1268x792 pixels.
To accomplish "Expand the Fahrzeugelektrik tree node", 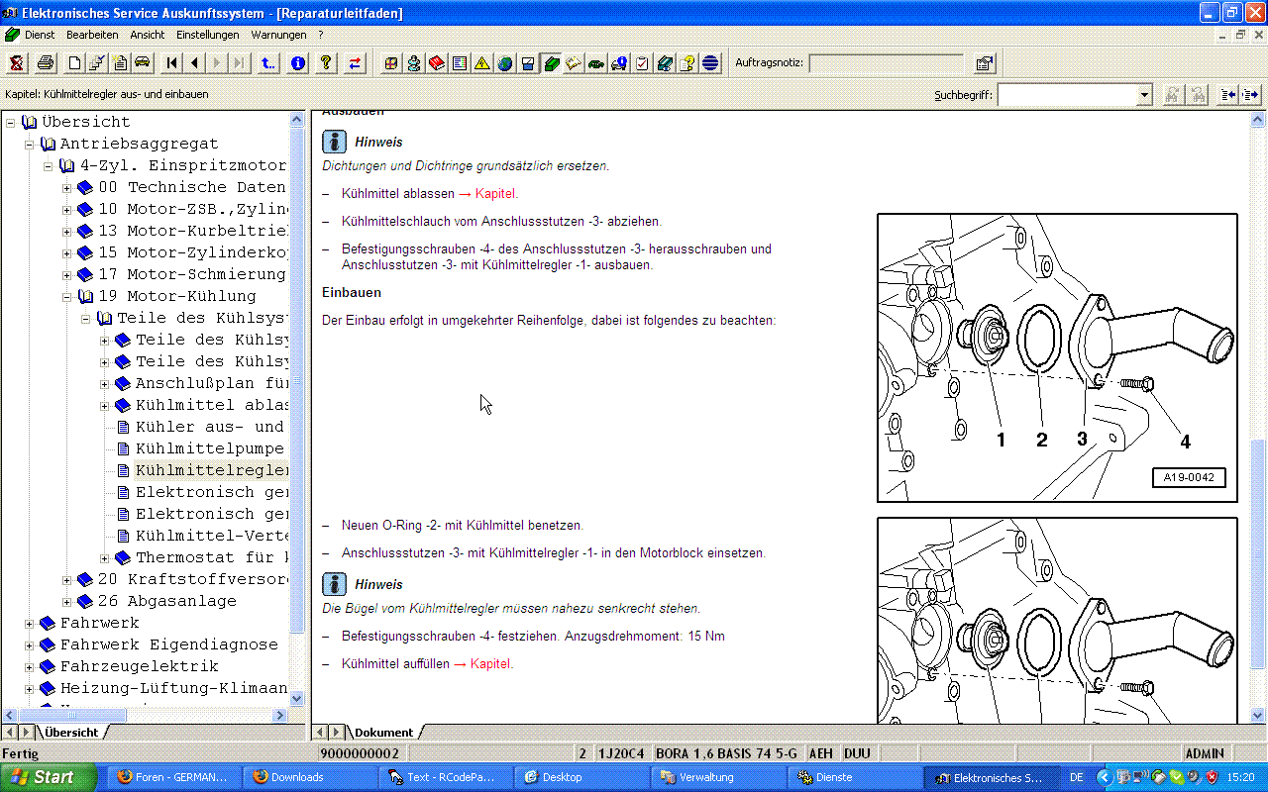I will coord(30,667).
